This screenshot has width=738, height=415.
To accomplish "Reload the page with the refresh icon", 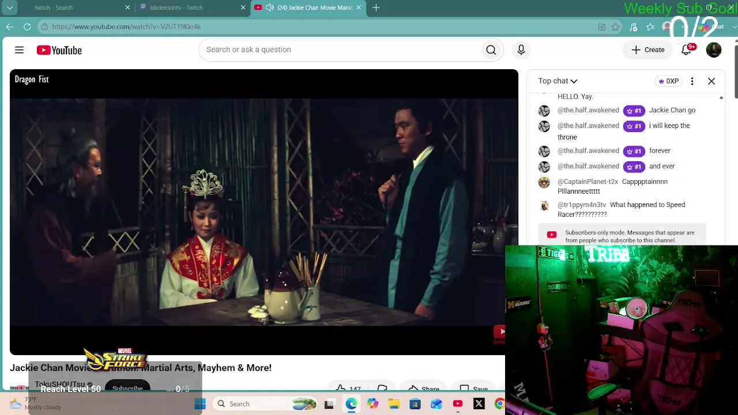I will [27, 27].
